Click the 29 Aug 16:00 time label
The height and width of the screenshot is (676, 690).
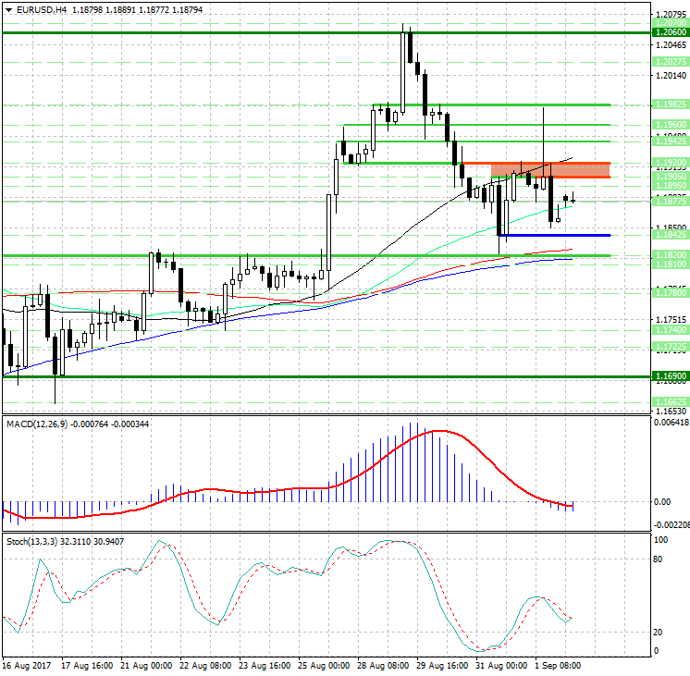[x=442, y=666]
